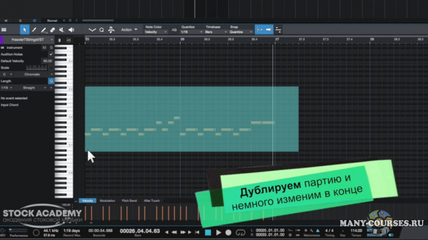Select the Eraser tool
The width and height of the screenshot is (428, 240).
click(52, 30)
